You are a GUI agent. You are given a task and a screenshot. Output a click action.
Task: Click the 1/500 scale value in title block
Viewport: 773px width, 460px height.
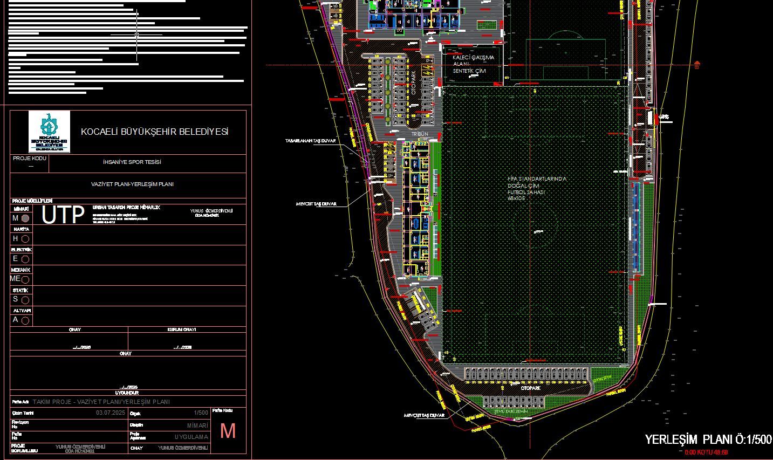(x=201, y=413)
